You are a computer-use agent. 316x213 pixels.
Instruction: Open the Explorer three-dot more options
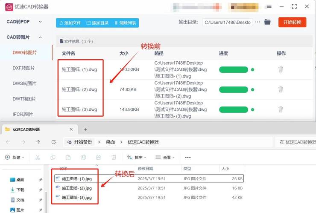coord(188,158)
